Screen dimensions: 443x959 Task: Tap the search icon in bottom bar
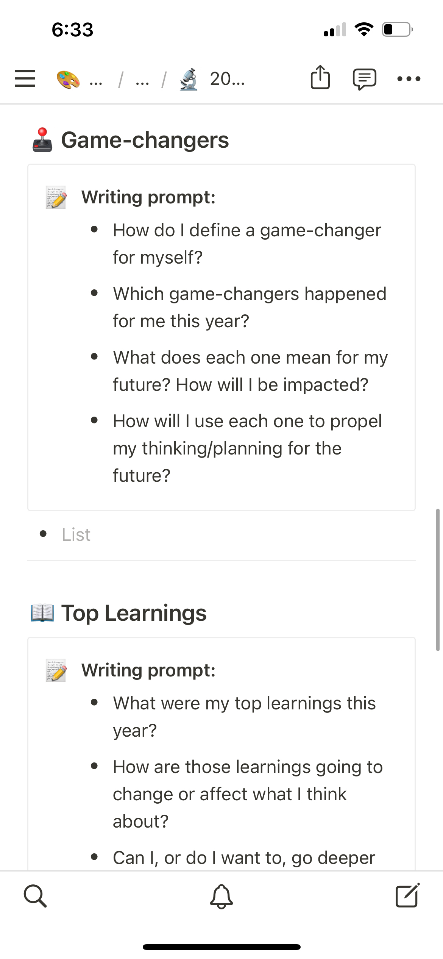[35, 896]
